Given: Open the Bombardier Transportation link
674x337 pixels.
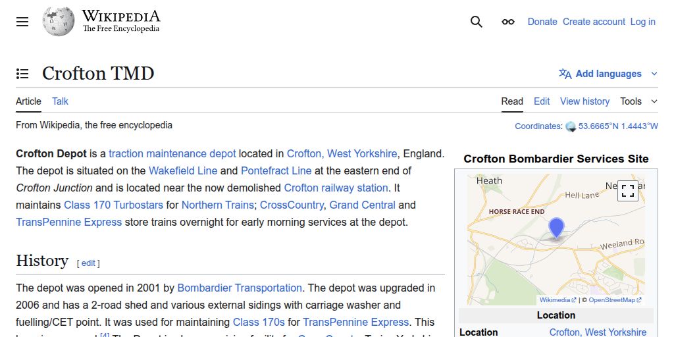Looking at the screenshot, I should pos(240,288).
